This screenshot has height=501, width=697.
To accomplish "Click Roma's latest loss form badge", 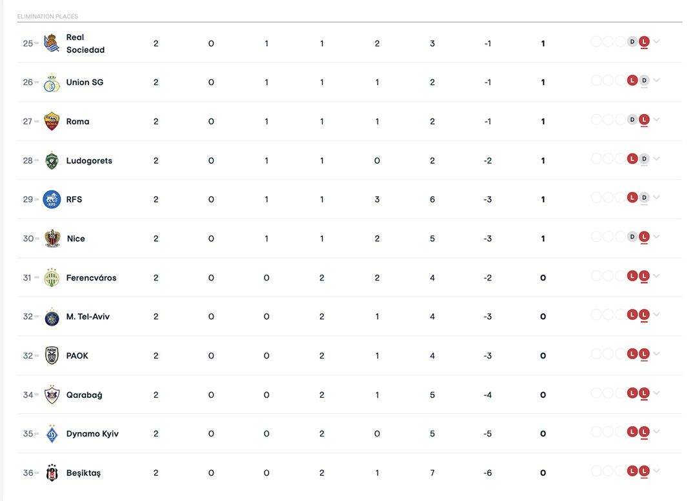I will (x=643, y=120).
